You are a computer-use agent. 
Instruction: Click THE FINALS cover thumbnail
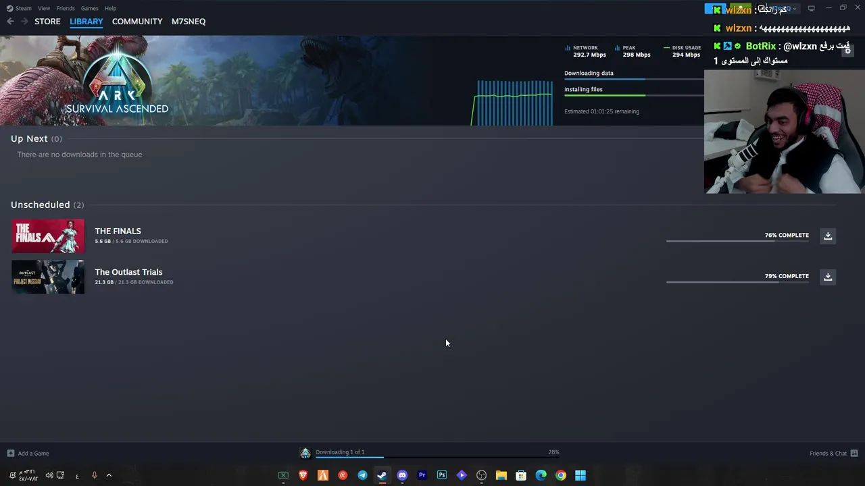click(48, 236)
